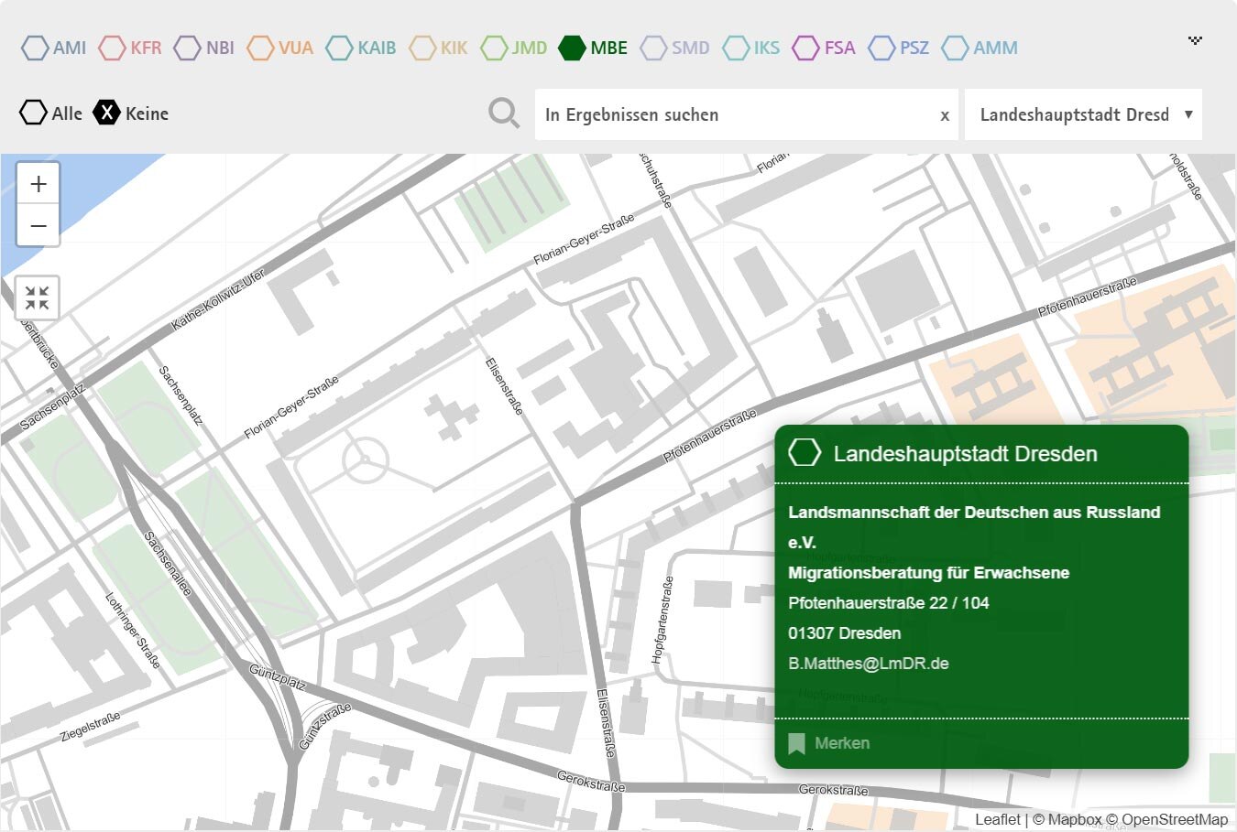The height and width of the screenshot is (832, 1237).
Task: Click '01307 Dresden' postal line
Action: 844,633
